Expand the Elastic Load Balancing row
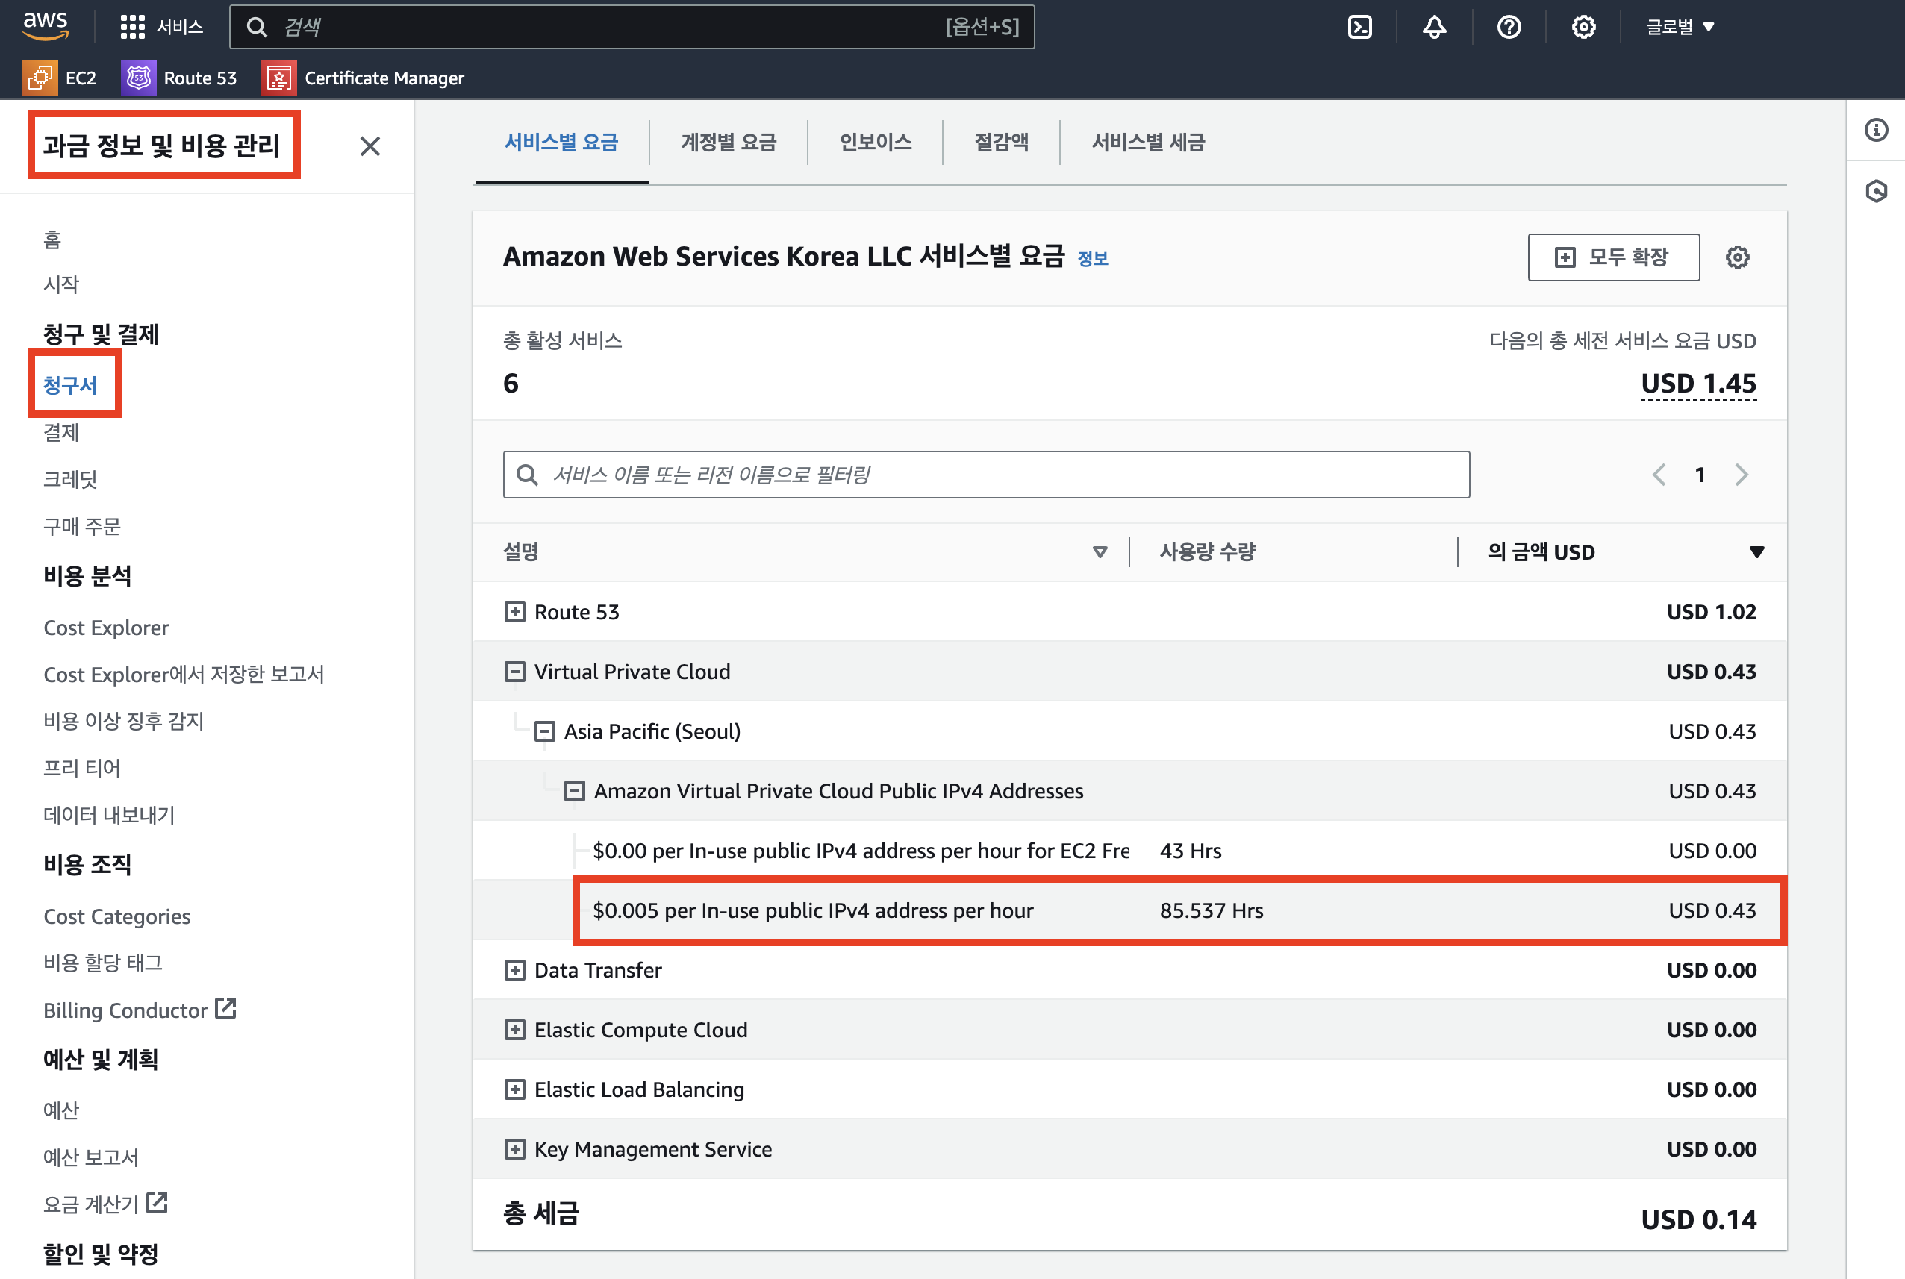The width and height of the screenshot is (1905, 1279). [515, 1089]
